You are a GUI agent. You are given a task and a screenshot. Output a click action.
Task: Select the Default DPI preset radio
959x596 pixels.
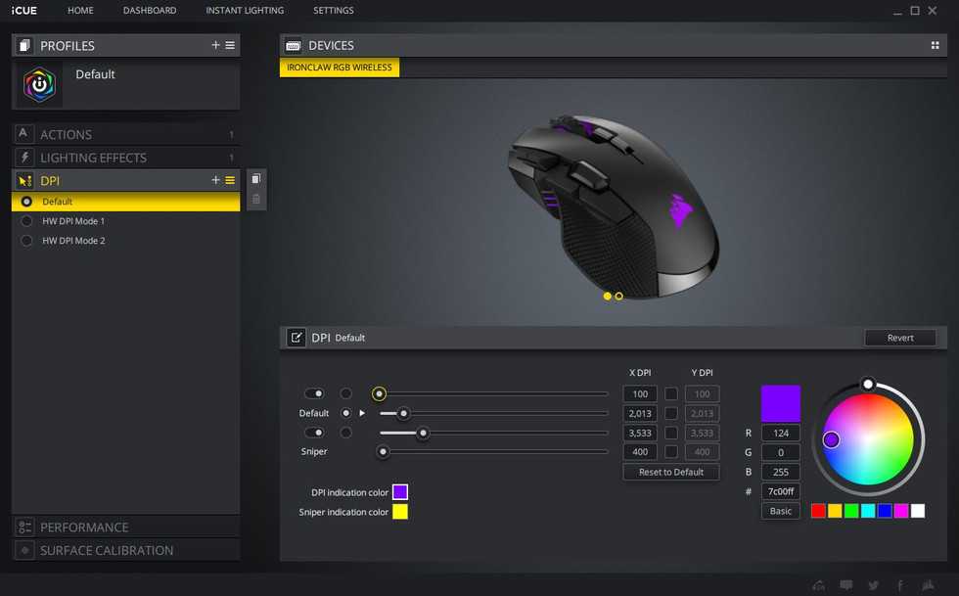click(26, 202)
